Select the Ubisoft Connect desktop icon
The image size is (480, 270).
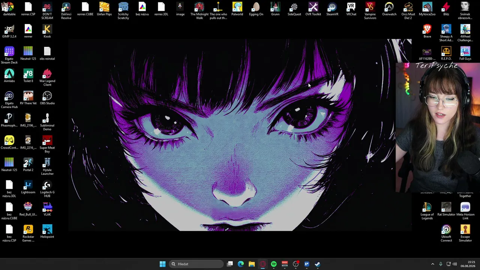446,234
